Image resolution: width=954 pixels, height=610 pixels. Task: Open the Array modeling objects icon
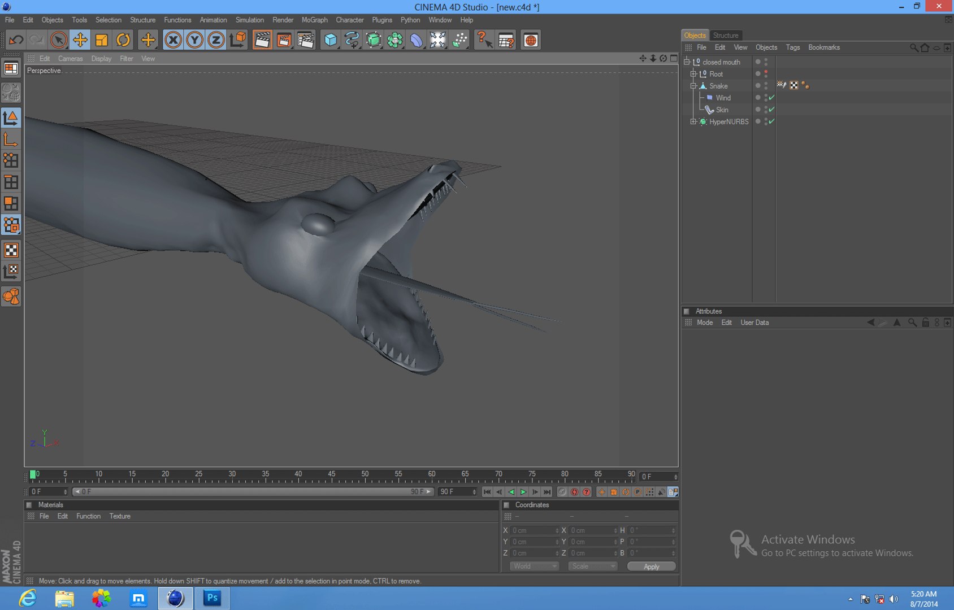pos(395,40)
